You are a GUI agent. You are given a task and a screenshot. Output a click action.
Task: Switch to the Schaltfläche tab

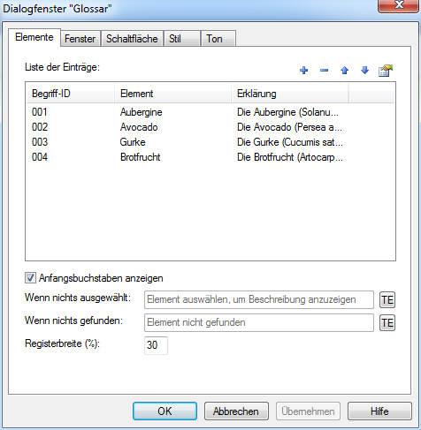tap(132, 39)
